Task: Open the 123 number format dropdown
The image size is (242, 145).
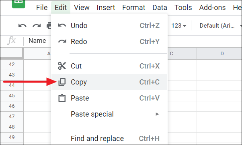Action: (x=179, y=26)
